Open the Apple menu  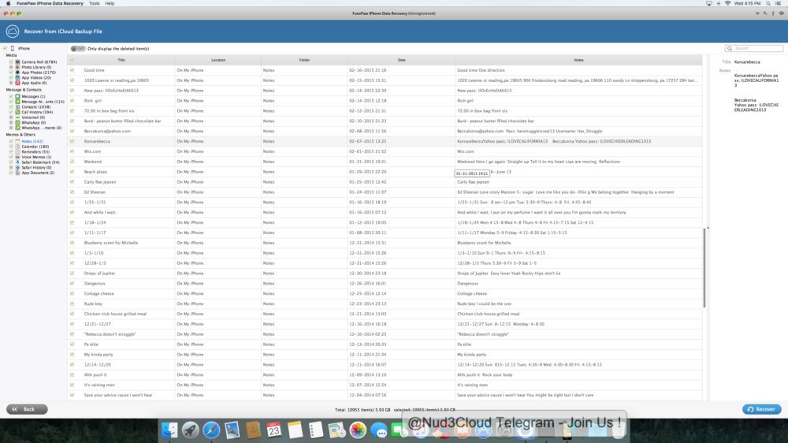point(8,3)
